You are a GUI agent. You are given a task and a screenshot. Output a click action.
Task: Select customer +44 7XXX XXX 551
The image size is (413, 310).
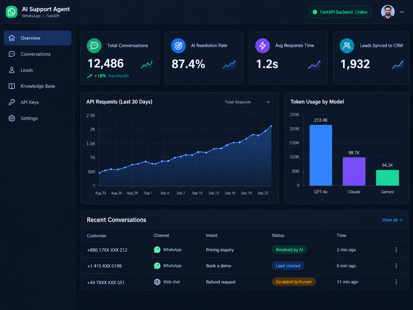click(x=106, y=283)
